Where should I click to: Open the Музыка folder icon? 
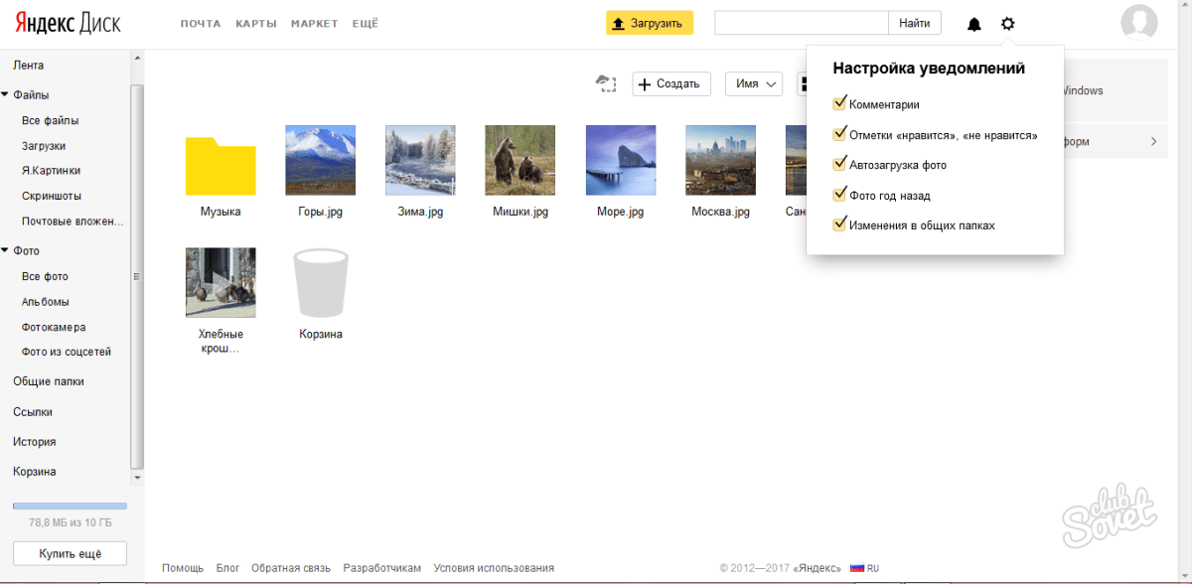tap(221, 166)
